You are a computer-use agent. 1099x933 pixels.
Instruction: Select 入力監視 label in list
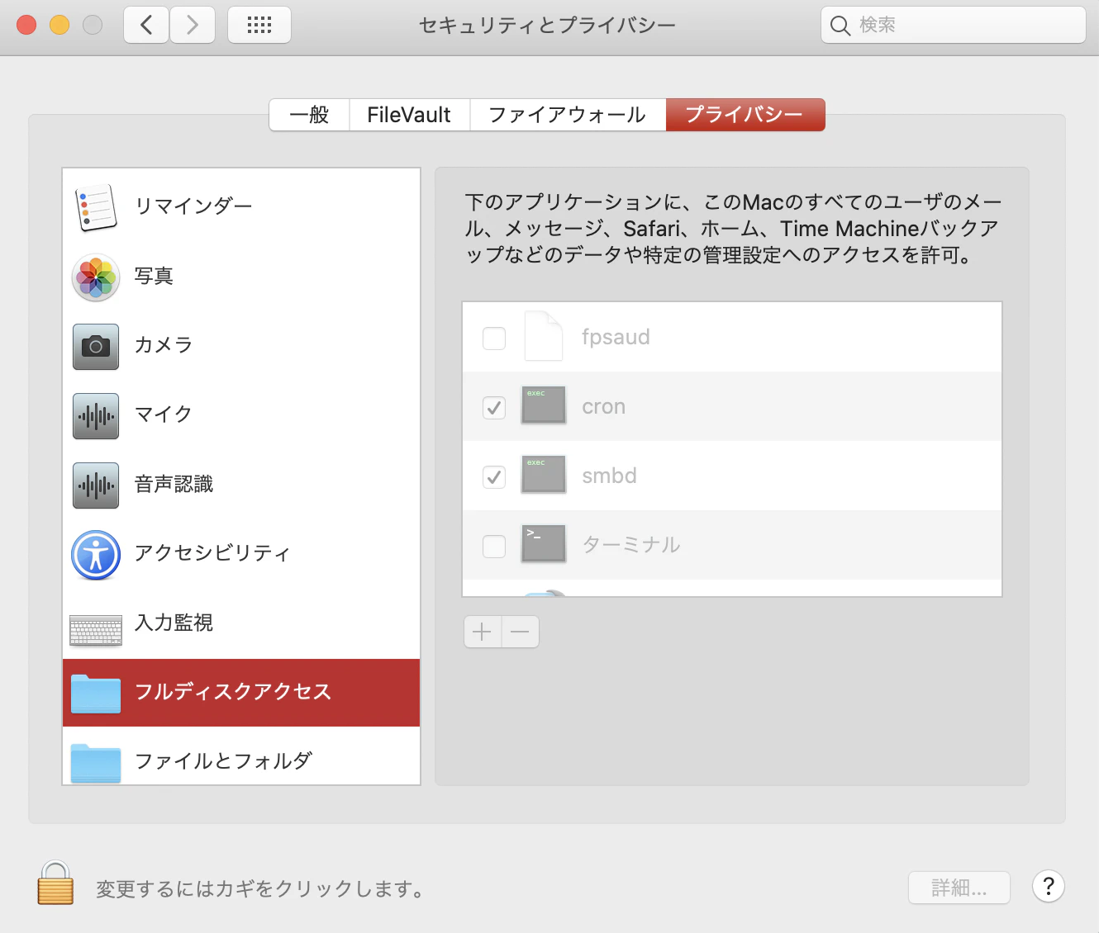(x=174, y=622)
